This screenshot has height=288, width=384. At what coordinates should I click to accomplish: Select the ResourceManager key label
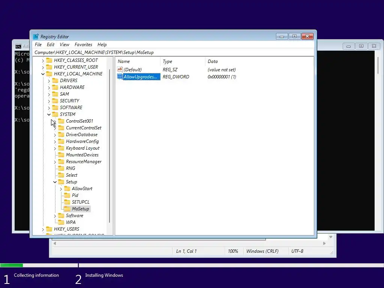point(84,162)
